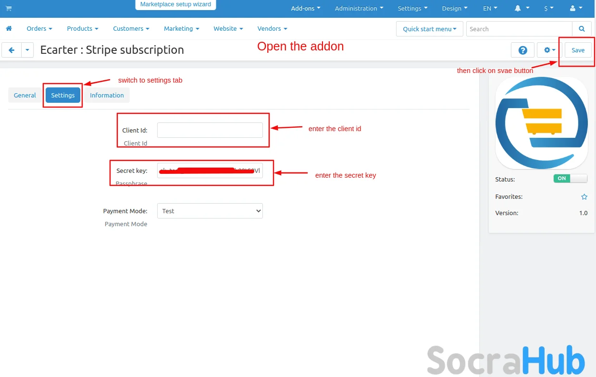
Task: Expand the Add-ons top menu
Action: click(306, 8)
